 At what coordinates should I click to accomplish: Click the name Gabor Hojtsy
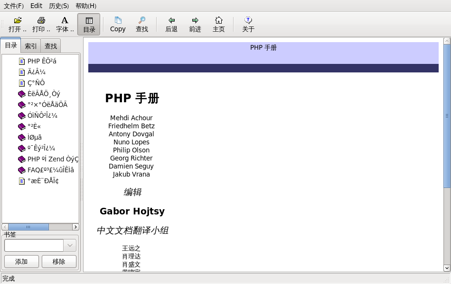tap(132, 211)
